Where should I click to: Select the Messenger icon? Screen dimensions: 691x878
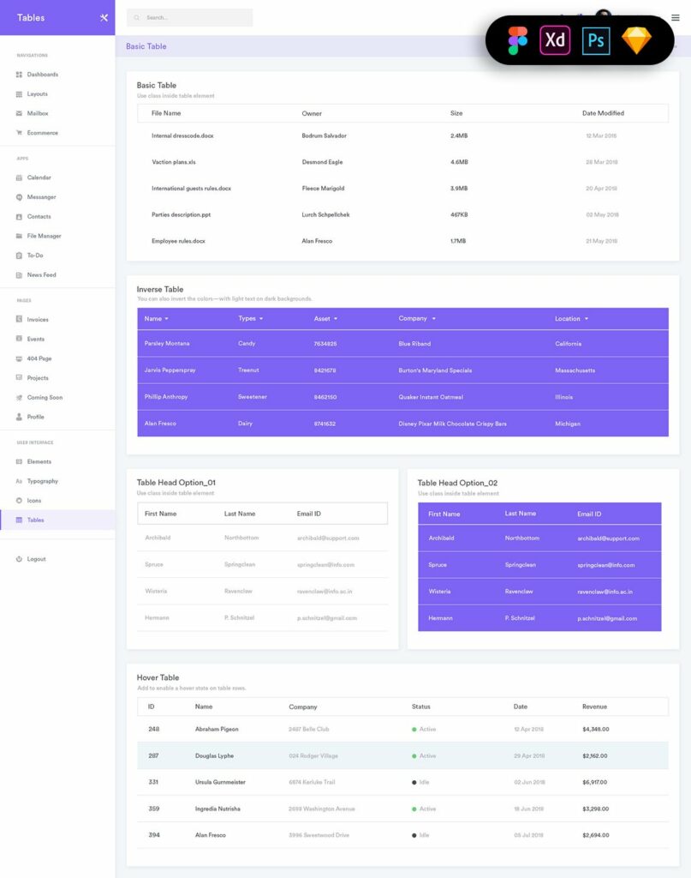click(x=19, y=196)
